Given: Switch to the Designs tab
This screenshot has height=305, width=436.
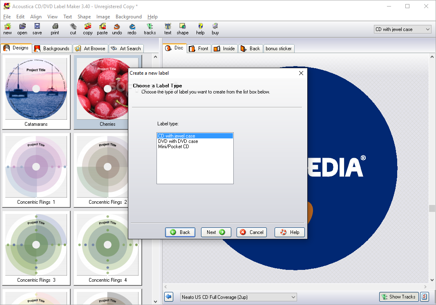Looking at the screenshot, I should 16,48.
